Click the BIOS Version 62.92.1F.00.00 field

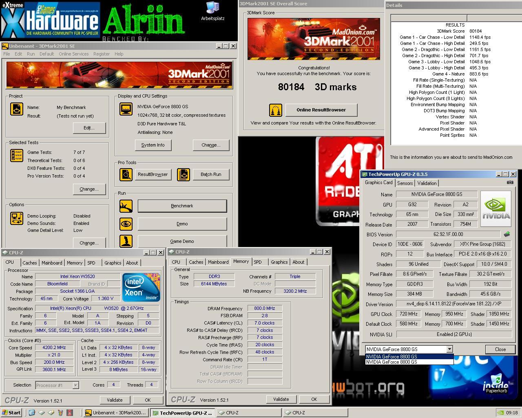pos(448,234)
